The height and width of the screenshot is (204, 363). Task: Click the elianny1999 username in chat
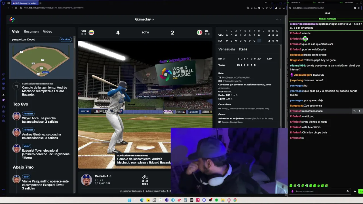coord(297,65)
